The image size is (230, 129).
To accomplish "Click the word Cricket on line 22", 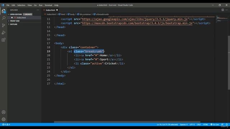I will point(111,63).
